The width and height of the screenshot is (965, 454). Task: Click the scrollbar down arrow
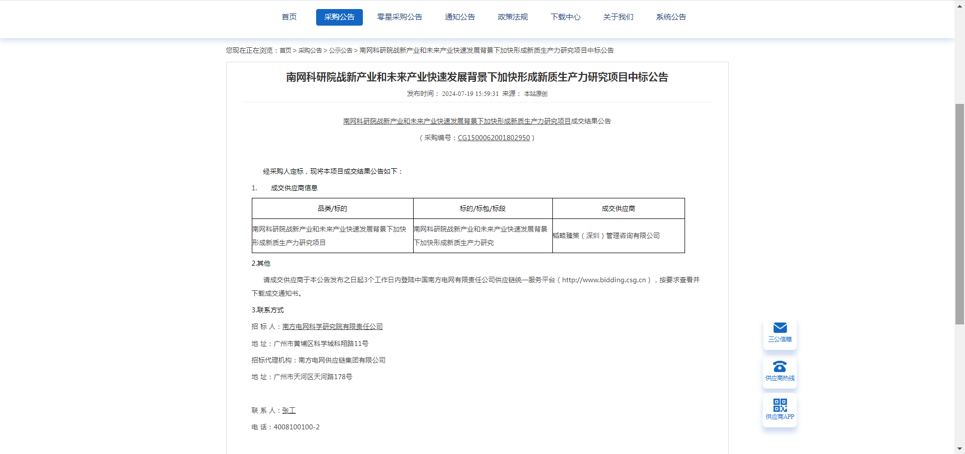(959, 449)
